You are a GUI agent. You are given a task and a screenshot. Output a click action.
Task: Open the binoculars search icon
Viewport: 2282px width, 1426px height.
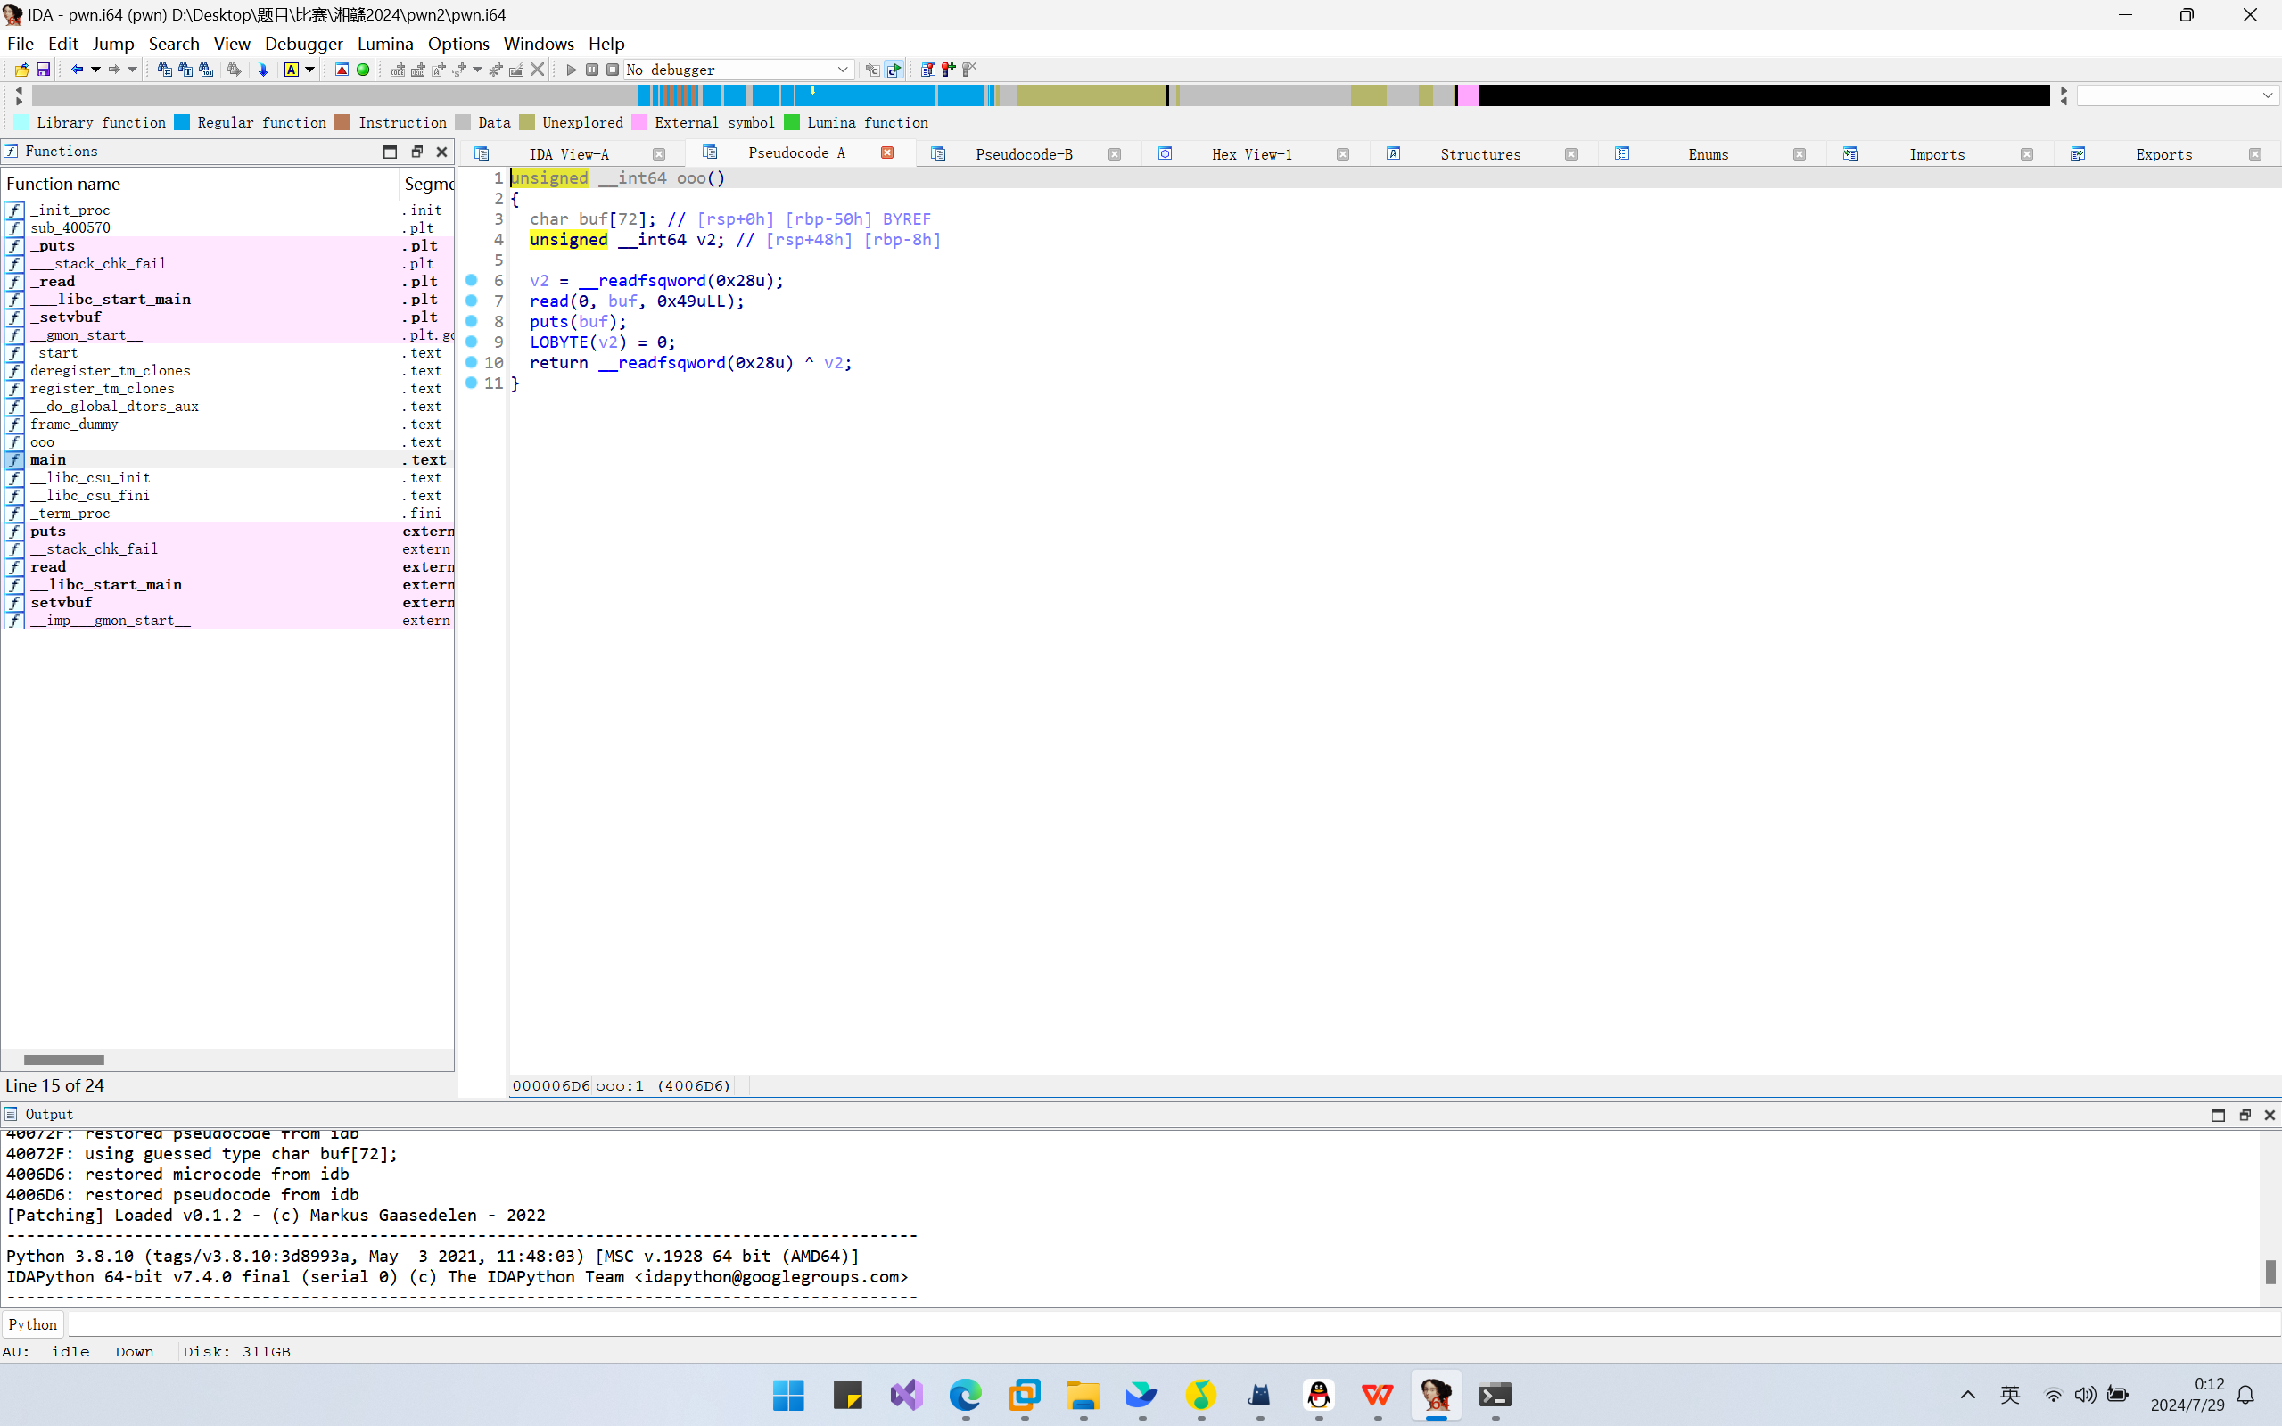point(164,70)
